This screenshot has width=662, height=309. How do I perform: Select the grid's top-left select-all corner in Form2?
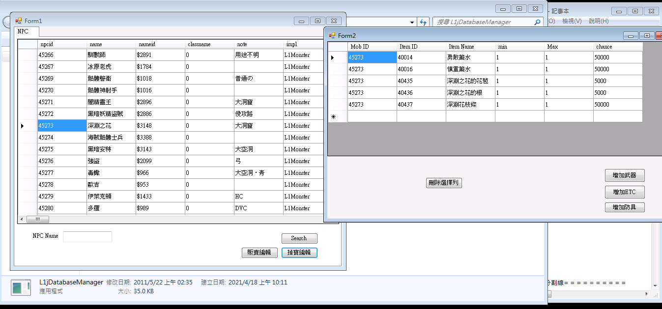(x=338, y=47)
